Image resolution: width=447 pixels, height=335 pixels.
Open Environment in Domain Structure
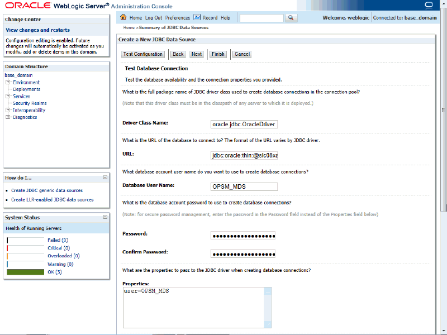click(26, 82)
